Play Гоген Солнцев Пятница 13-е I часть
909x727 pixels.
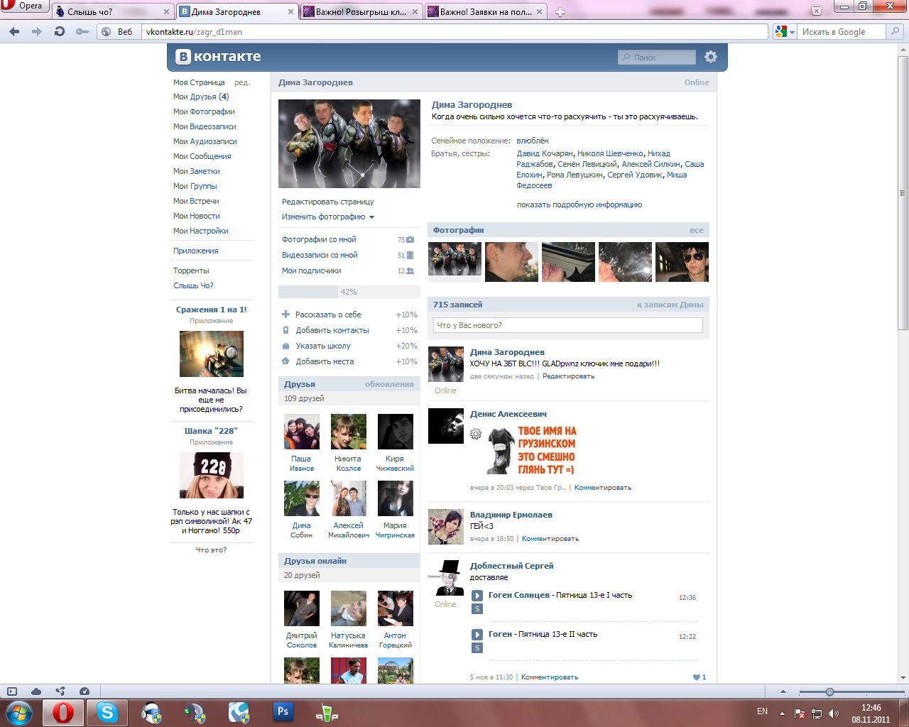(477, 596)
